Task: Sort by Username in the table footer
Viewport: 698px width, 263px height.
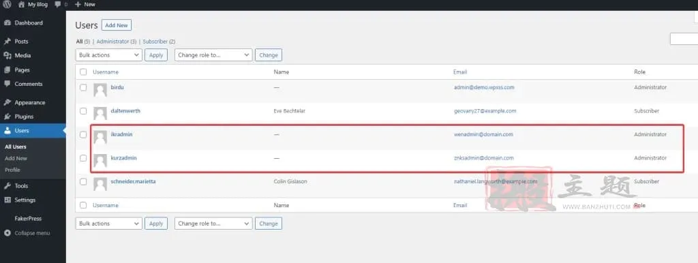Action: coord(106,205)
